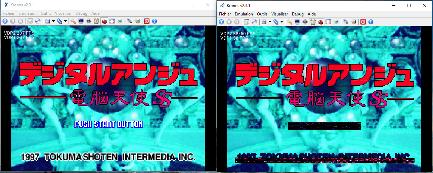433x173 pixels.
Task: Open Backup Manager USB icon in right window
Action: coord(345,21)
